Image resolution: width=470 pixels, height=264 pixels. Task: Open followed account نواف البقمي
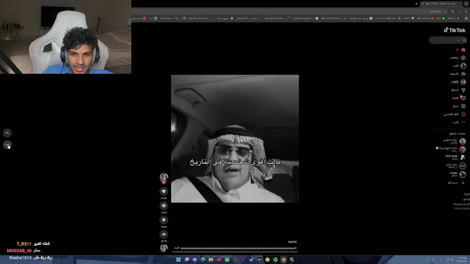(455, 141)
